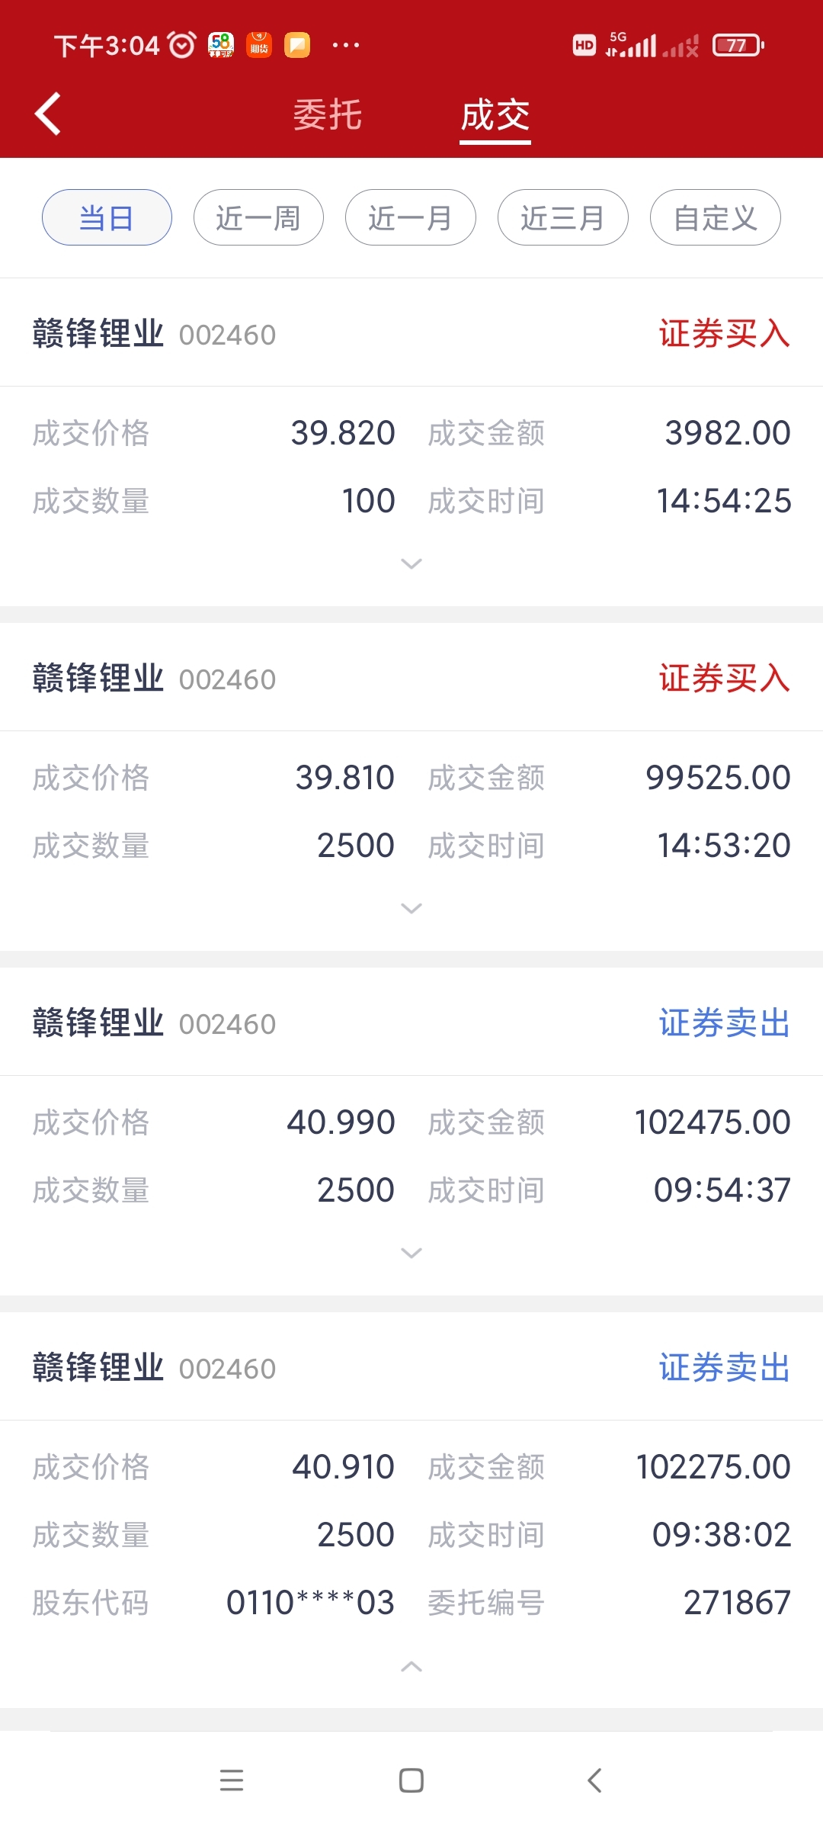Choose the 自定义 custom date range
This screenshot has width=823, height=1830.
(x=716, y=217)
